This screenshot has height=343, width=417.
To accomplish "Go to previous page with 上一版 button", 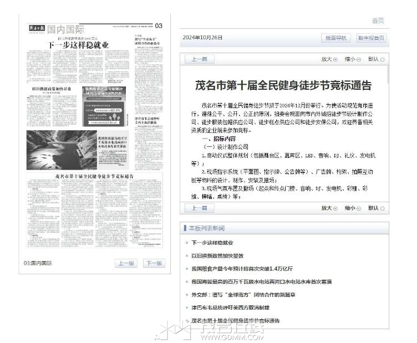I will click(126, 263).
